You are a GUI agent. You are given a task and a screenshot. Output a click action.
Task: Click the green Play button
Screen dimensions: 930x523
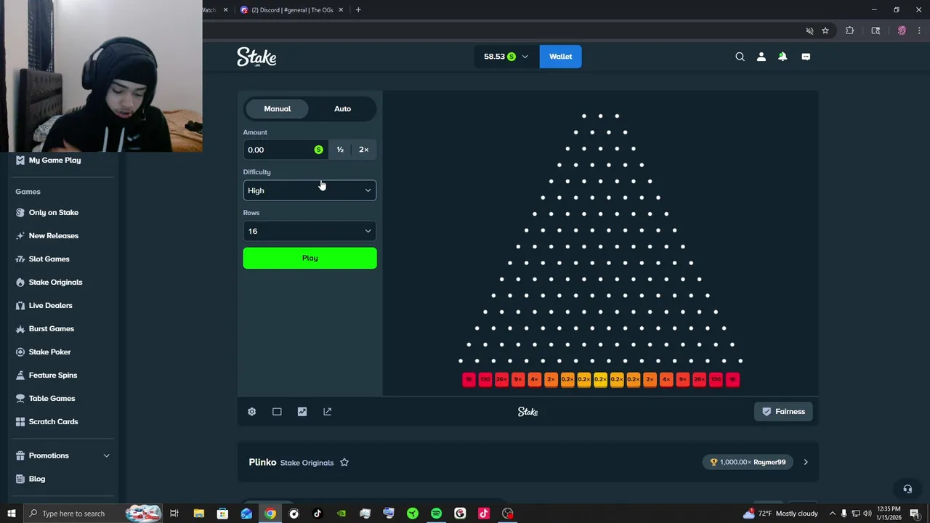(x=310, y=258)
